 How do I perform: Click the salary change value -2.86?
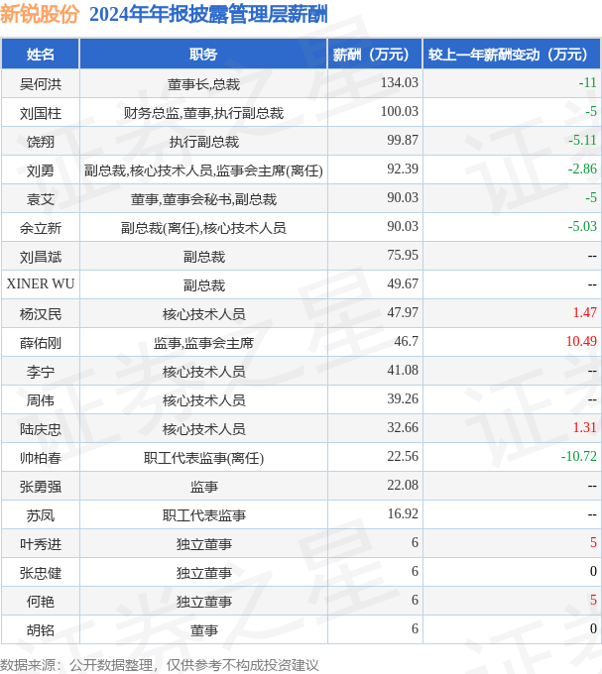click(582, 168)
